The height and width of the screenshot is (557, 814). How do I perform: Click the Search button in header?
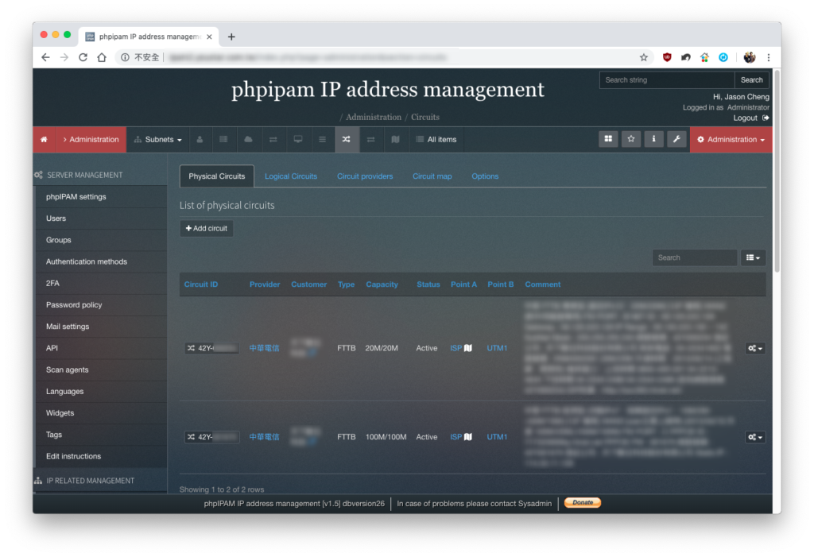[x=752, y=80]
